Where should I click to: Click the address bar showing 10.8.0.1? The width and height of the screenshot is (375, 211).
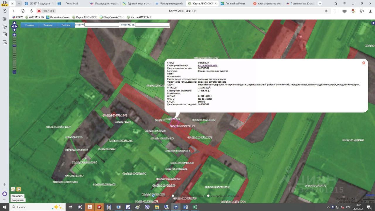coord(49,11)
